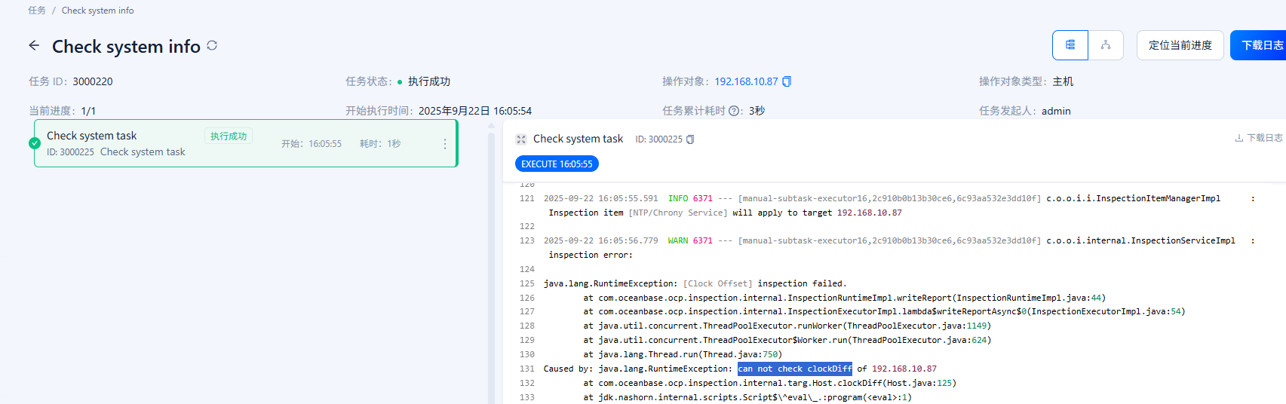Click the help icon beside 任务累计耗时
1286x404 pixels.
pos(734,111)
